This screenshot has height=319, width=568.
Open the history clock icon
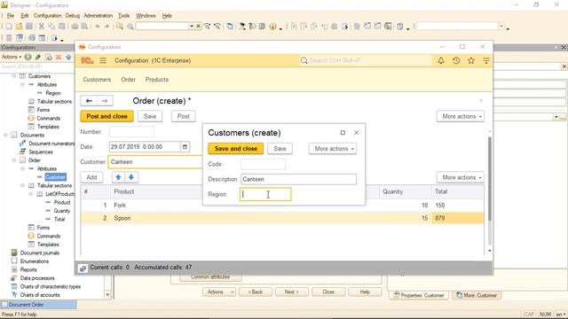[456, 61]
